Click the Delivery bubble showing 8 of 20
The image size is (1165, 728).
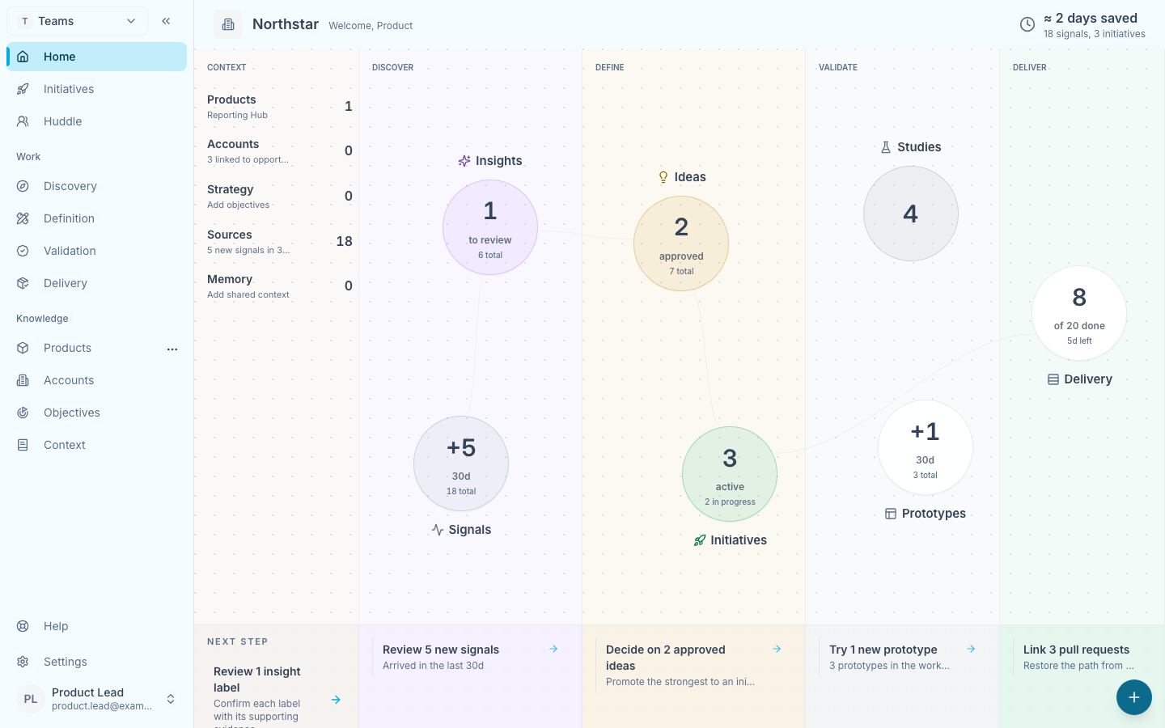pyautogui.click(x=1079, y=313)
